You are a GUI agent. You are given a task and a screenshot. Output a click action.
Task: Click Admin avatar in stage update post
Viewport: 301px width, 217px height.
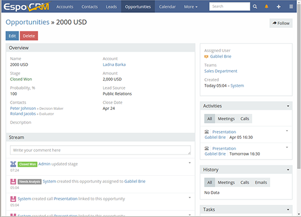pyautogui.click(x=13, y=164)
